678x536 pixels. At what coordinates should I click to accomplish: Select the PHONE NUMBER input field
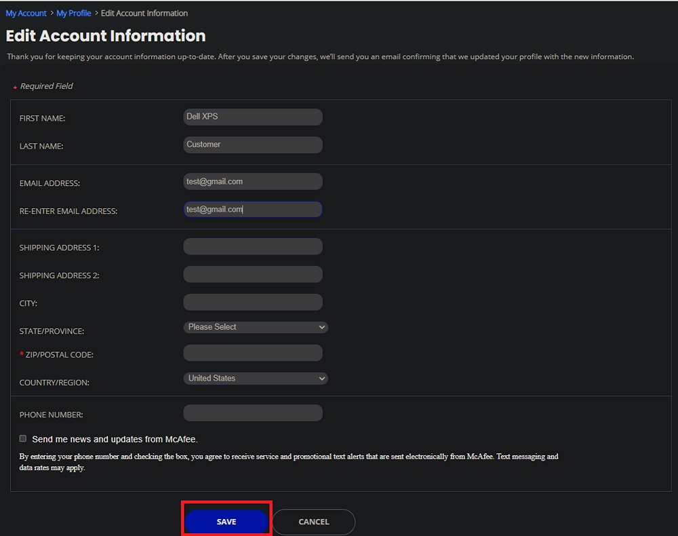coord(252,413)
